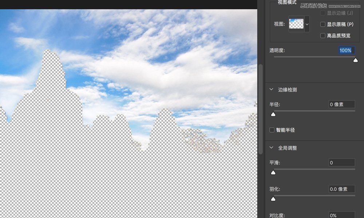Select the 透明度 value showing 100%

(345, 50)
